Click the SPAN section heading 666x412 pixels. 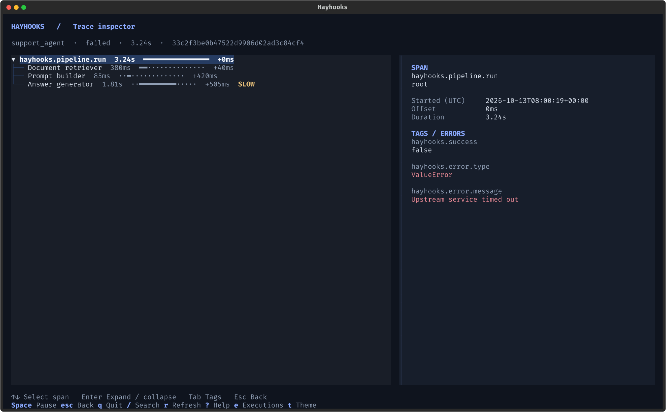coord(420,68)
